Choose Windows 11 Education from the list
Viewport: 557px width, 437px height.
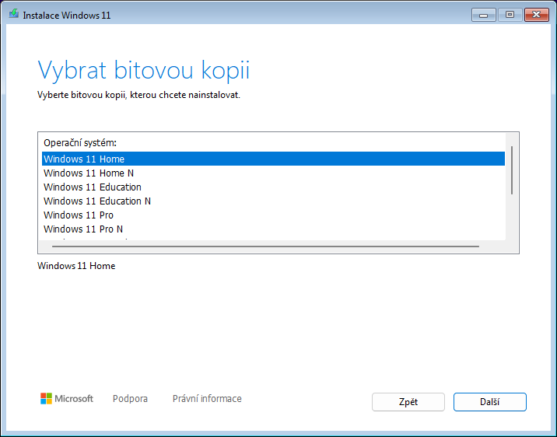click(273, 187)
